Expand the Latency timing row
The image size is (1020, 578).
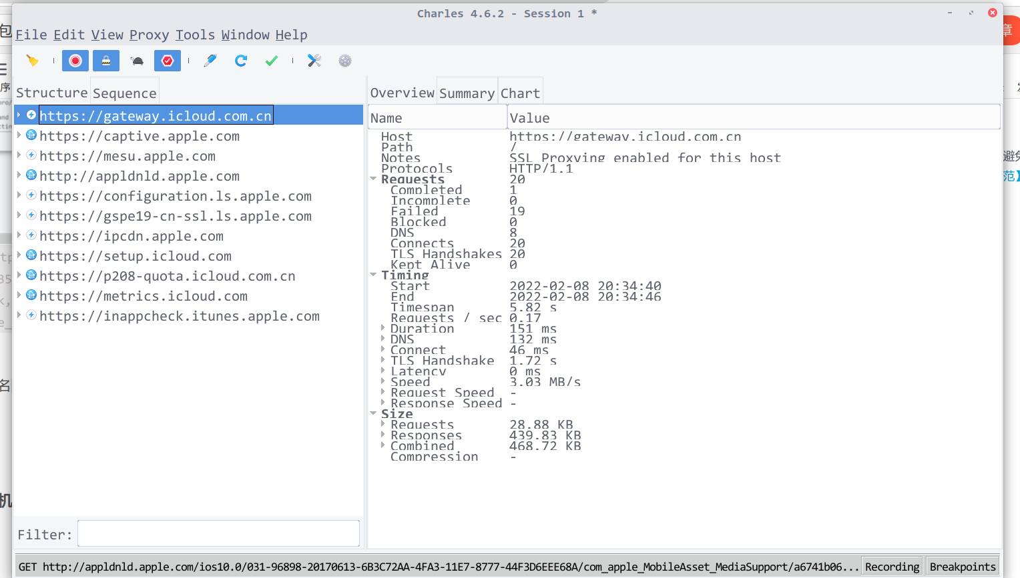click(x=382, y=371)
